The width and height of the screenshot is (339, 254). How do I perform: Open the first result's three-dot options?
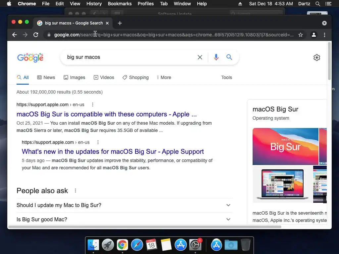tap(93, 105)
